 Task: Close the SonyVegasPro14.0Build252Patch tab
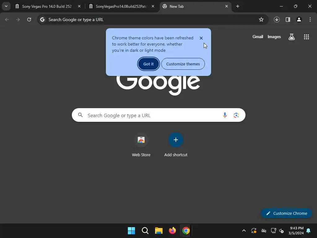[x=153, y=6]
